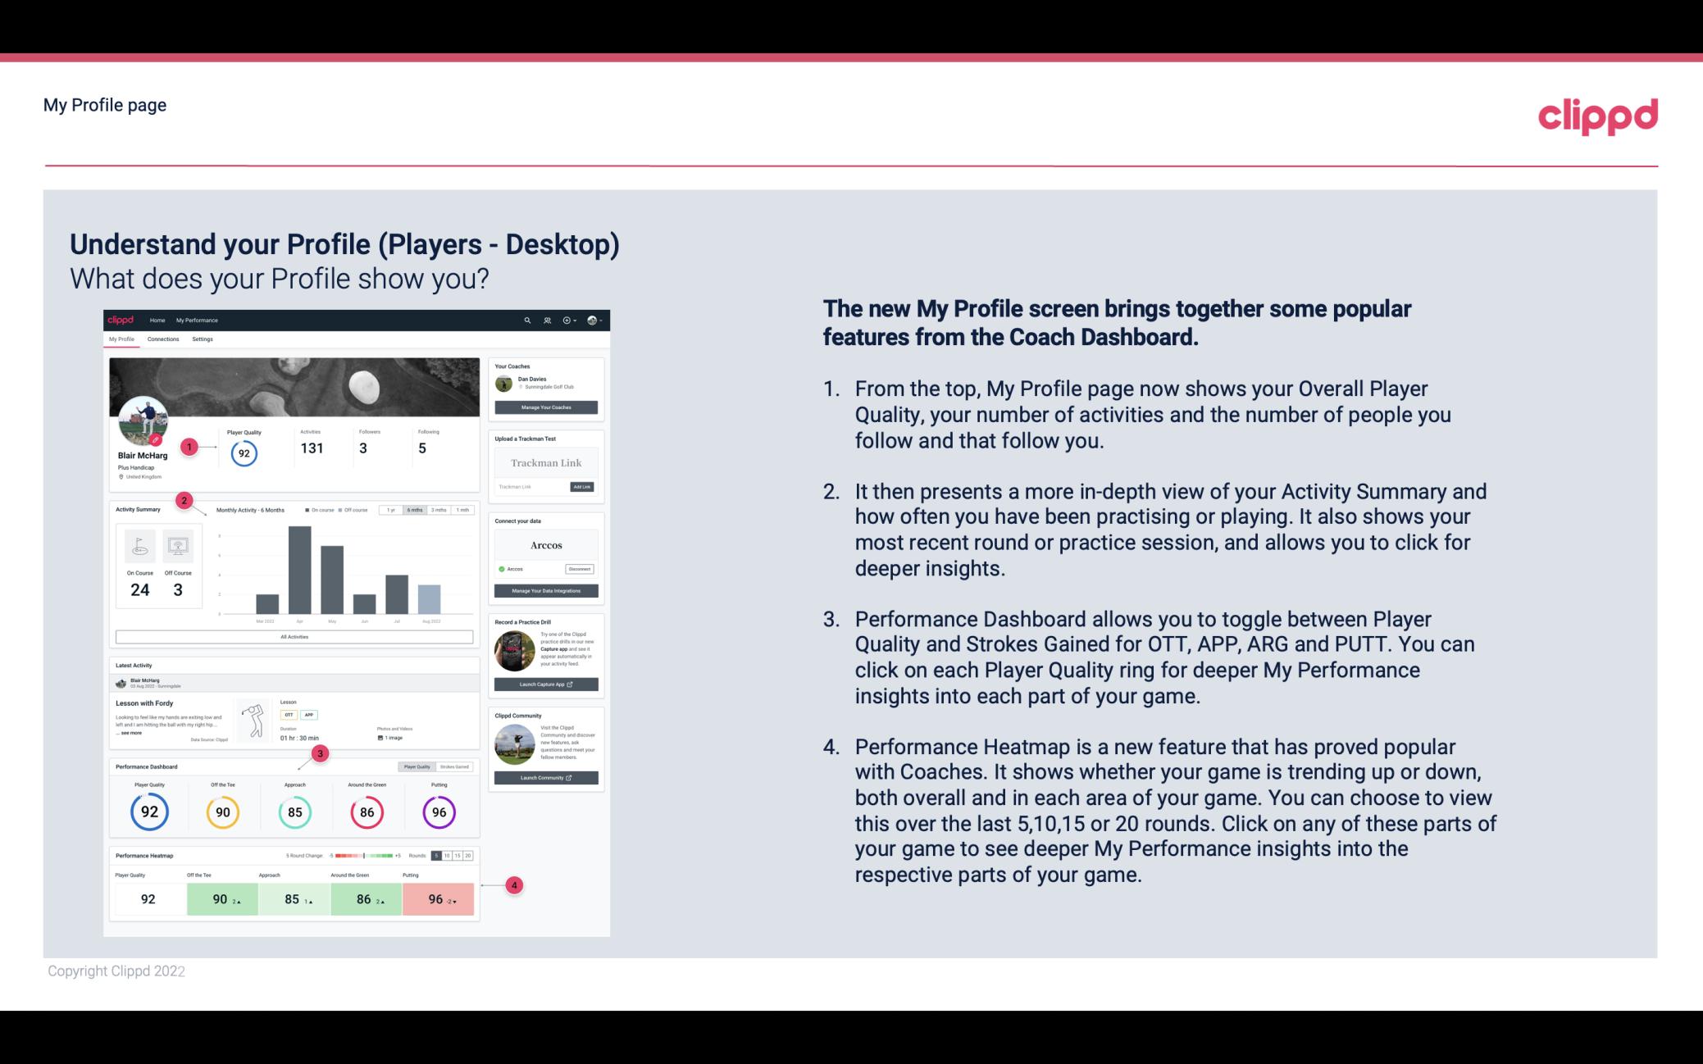Select the Around the Green ring icon

pyautogui.click(x=367, y=810)
